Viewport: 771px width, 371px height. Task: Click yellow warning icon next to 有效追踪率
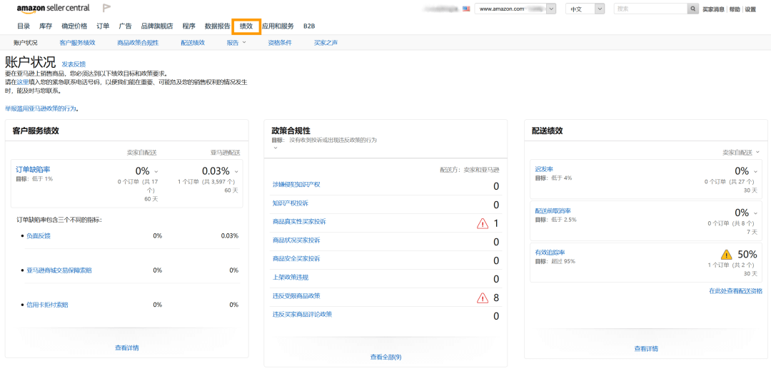(x=726, y=255)
